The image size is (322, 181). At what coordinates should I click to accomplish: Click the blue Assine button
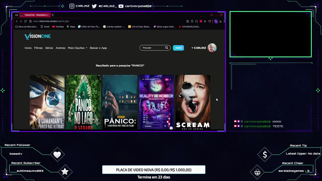click(178, 48)
